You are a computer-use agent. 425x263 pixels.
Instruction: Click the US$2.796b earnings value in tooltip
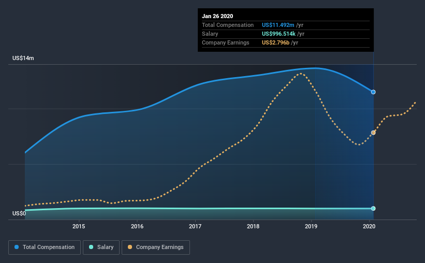275,42
